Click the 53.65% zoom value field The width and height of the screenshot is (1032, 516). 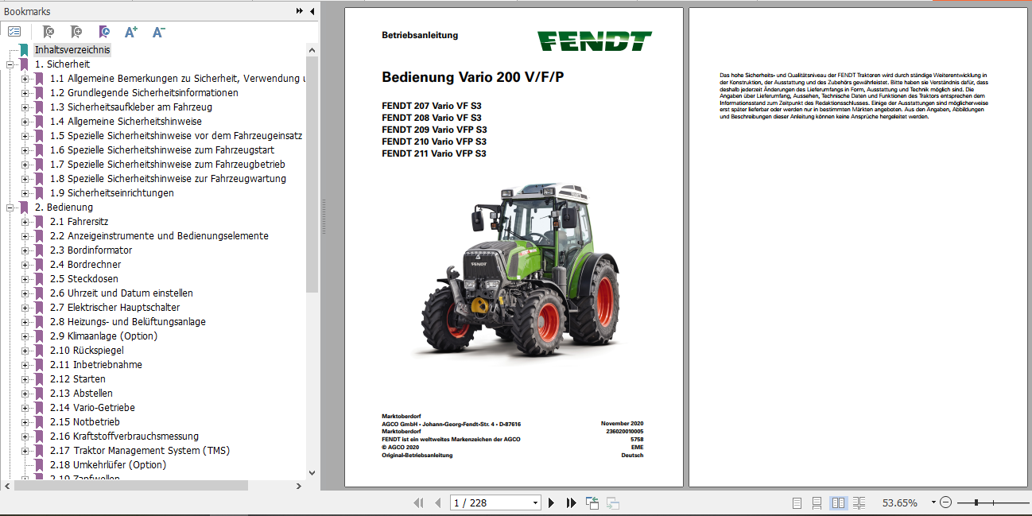click(900, 503)
